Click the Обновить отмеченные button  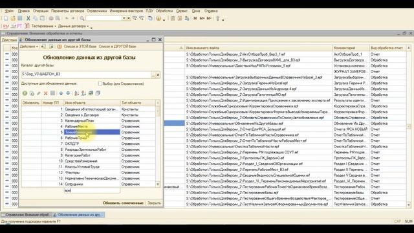coord(123,203)
